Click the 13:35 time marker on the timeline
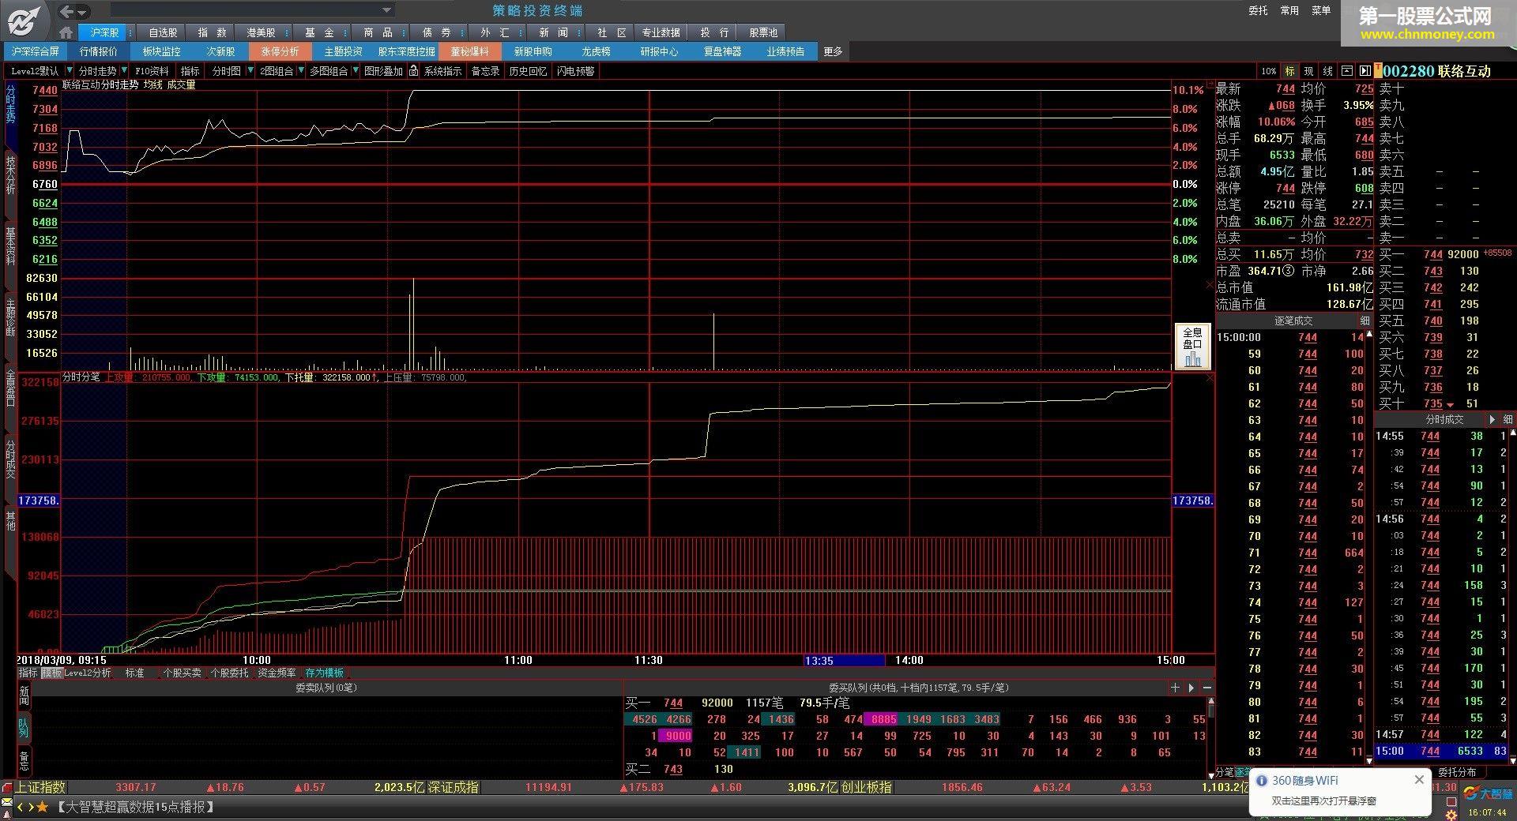 pos(844,661)
